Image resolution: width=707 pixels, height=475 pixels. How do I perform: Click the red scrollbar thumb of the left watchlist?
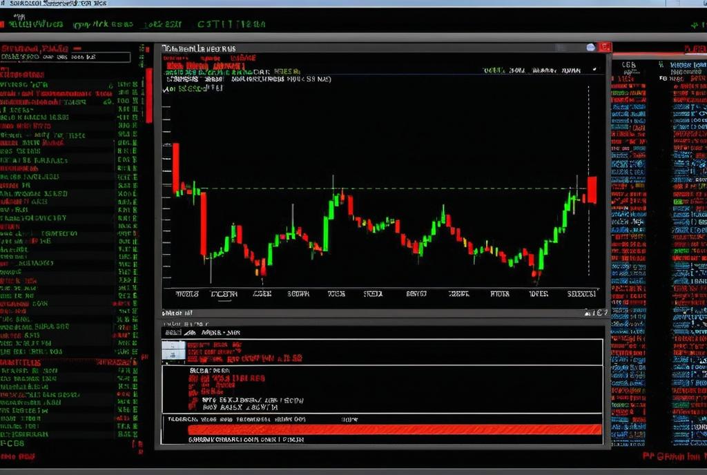pos(149,95)
